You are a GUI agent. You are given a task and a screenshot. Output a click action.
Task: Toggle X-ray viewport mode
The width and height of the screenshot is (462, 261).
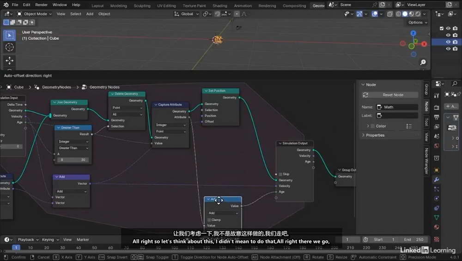point(390,14)
